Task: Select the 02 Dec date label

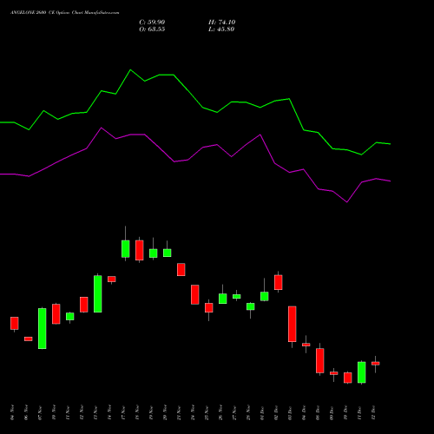Action: coord(276,412)
